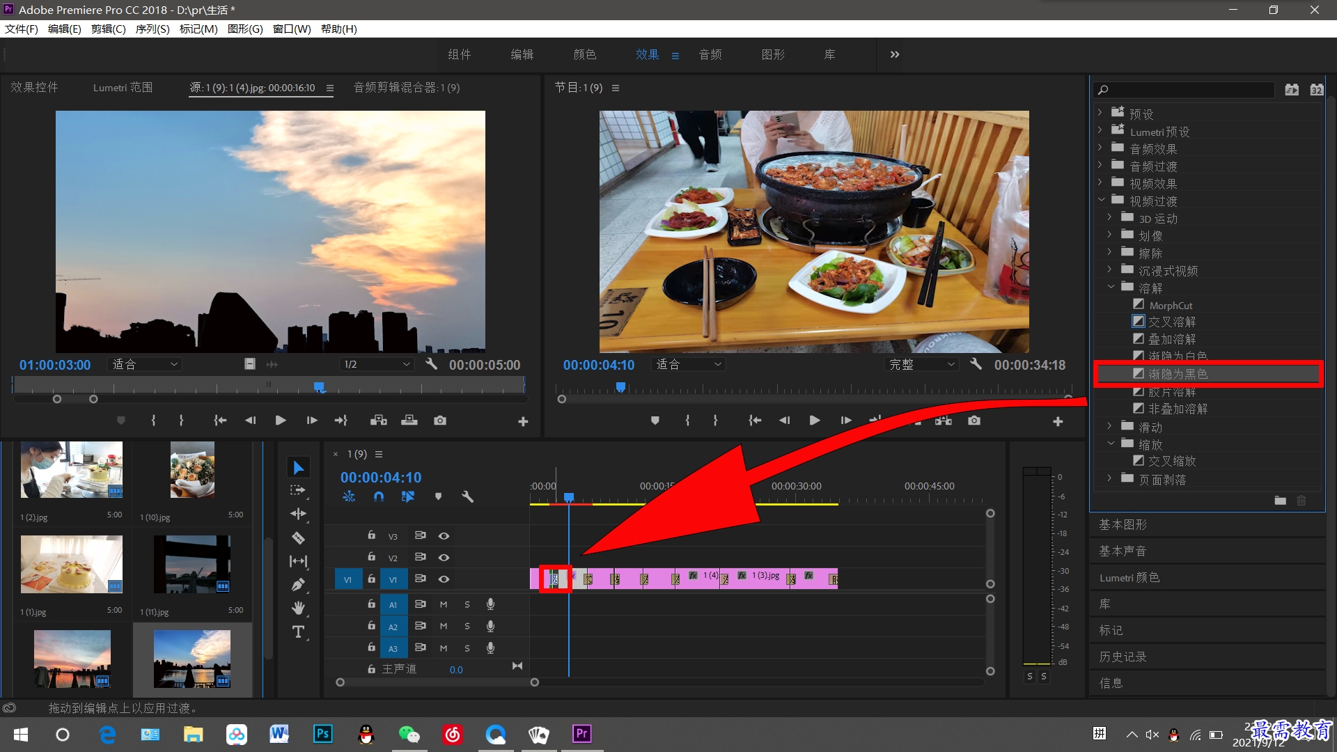
Task: Export frame from source monitor
Action: [440, 421]
